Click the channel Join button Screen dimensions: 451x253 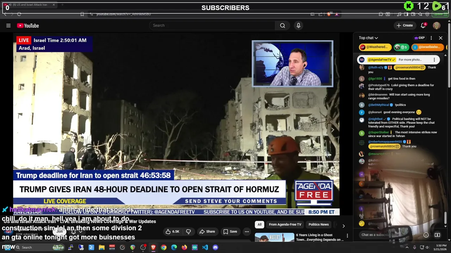pyautogui.click(x=60, y=231)
